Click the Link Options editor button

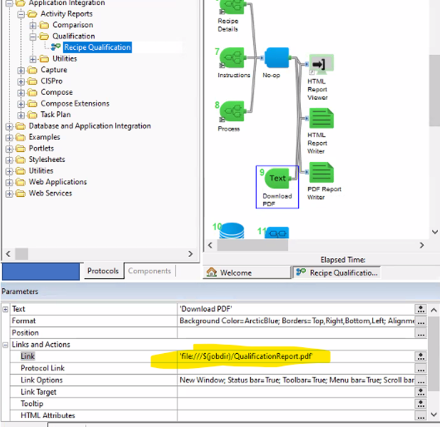(420, 380)
